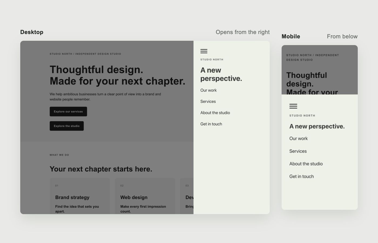Open 'Our work' in the desktop menu
This screenshot has width=378, height=243.
click(x=208, y=90)
